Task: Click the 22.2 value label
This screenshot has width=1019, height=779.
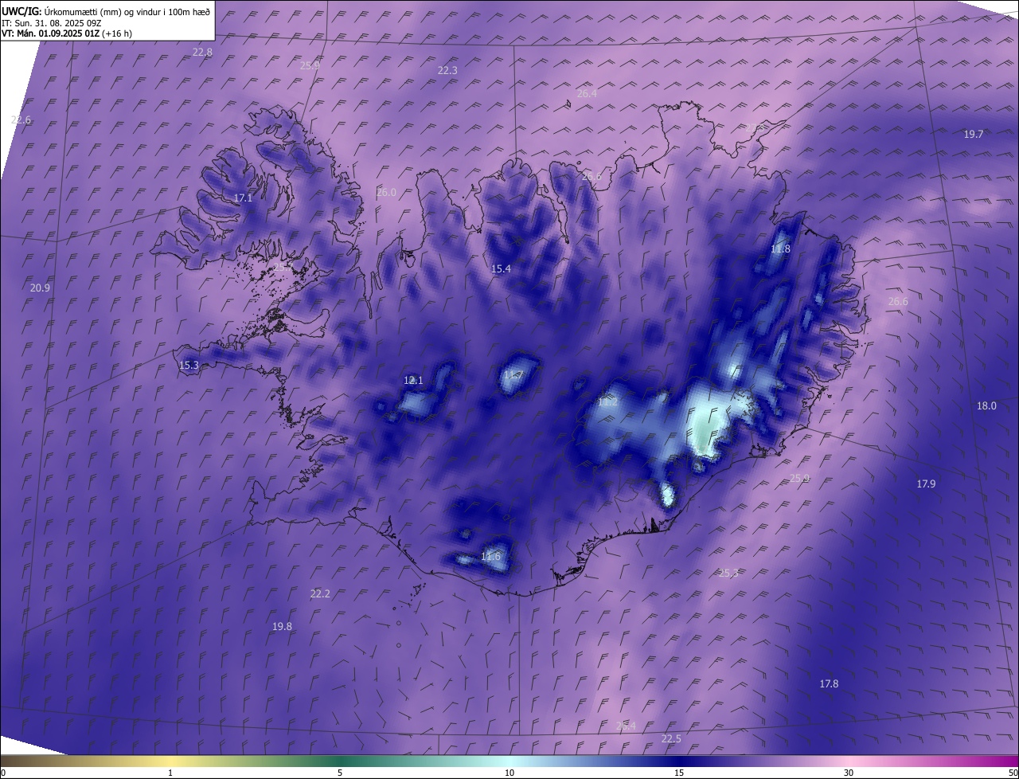Action: click(320, 593)
